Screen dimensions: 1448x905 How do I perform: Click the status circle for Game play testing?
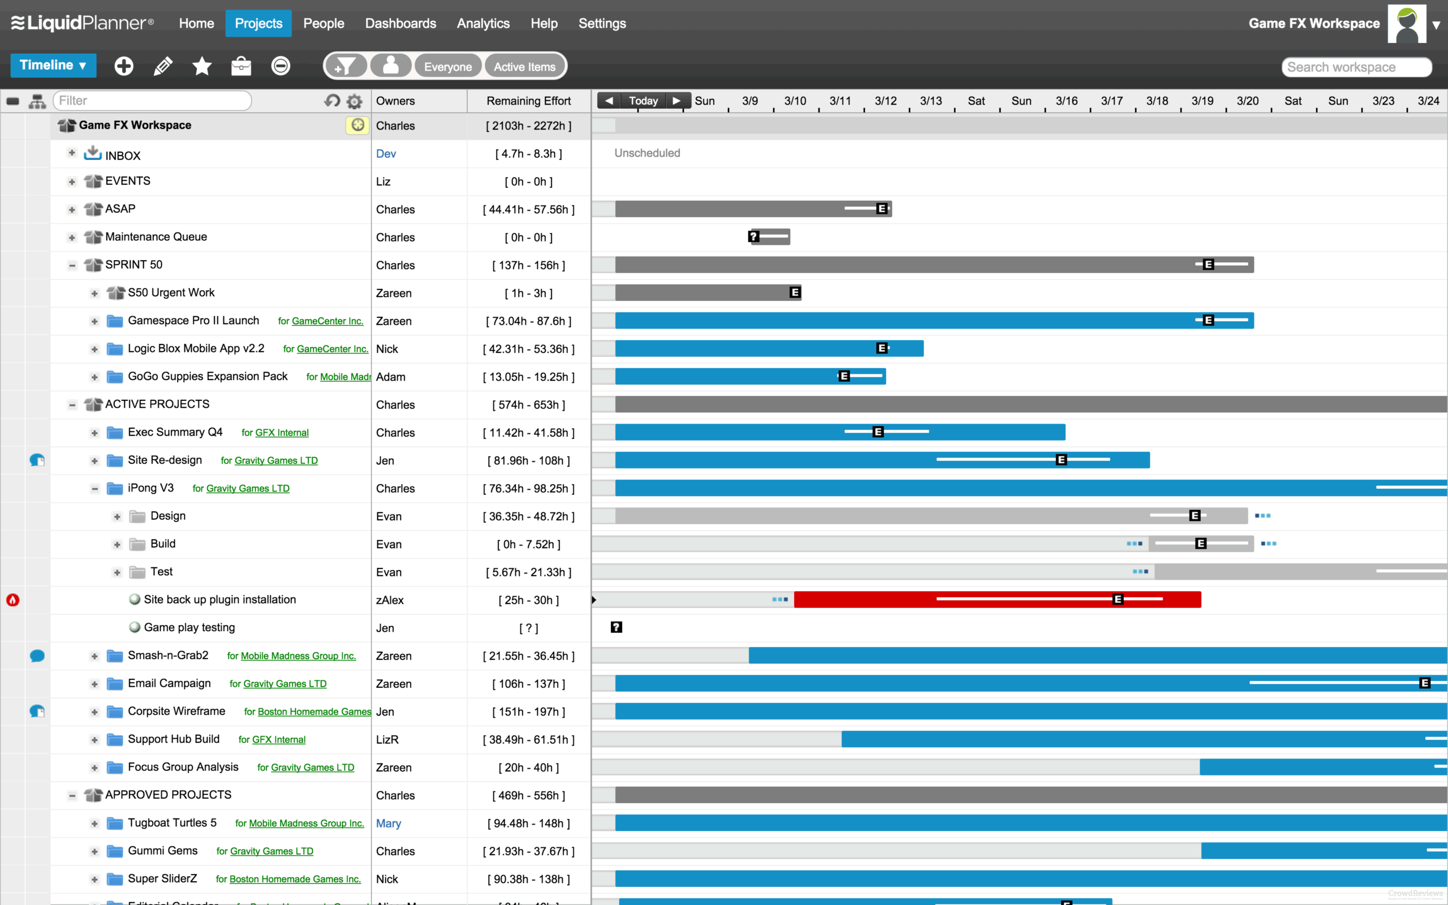[135, 627]
